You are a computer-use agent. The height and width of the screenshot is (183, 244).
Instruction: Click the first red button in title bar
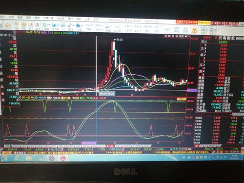[x=181, y=21]
